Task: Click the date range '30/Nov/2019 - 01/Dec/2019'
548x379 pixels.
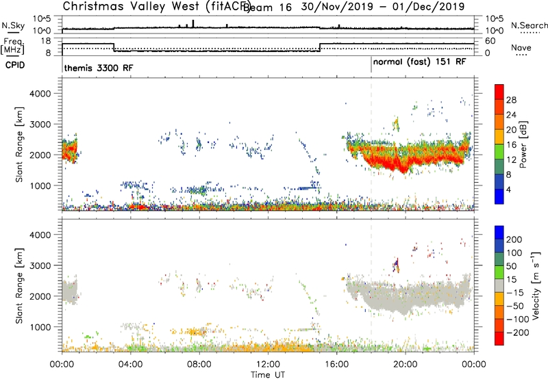Action: pyautogui.click(x=383, y=7)
